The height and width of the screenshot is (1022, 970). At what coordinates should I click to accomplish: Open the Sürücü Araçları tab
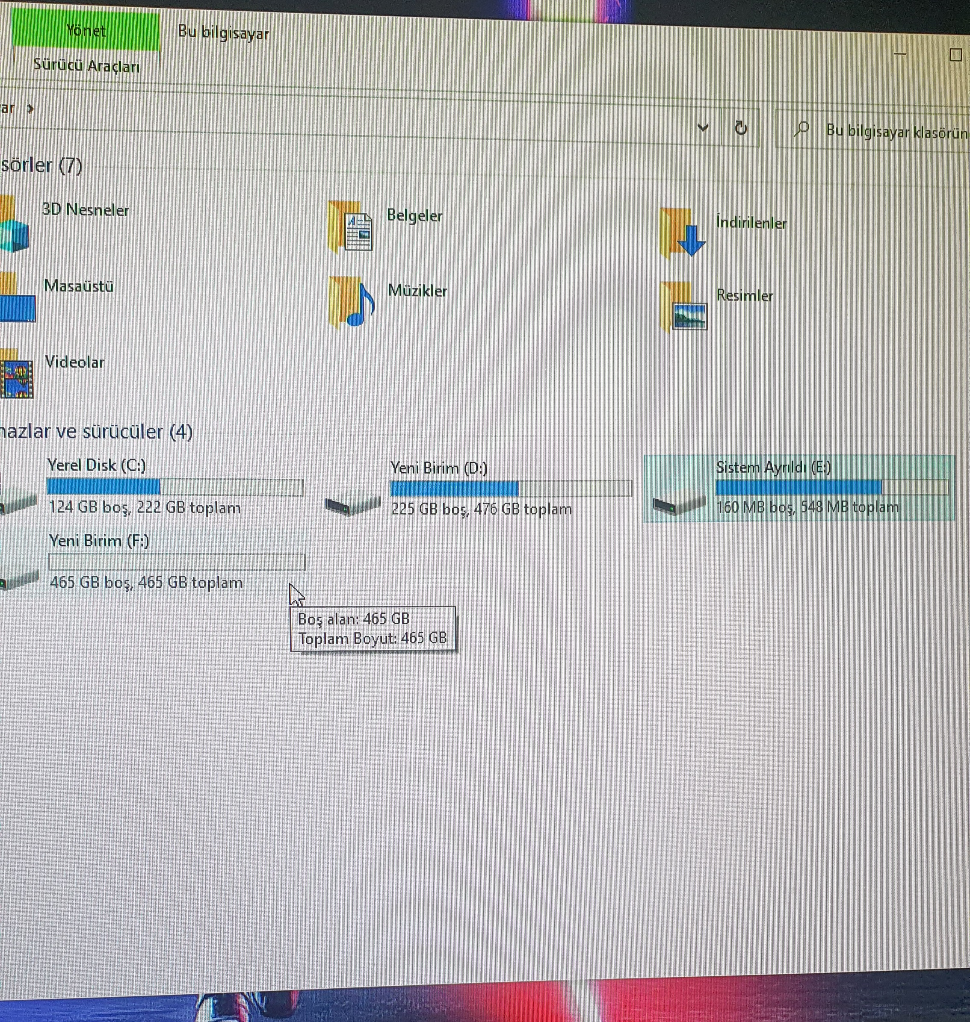point(86,66)
